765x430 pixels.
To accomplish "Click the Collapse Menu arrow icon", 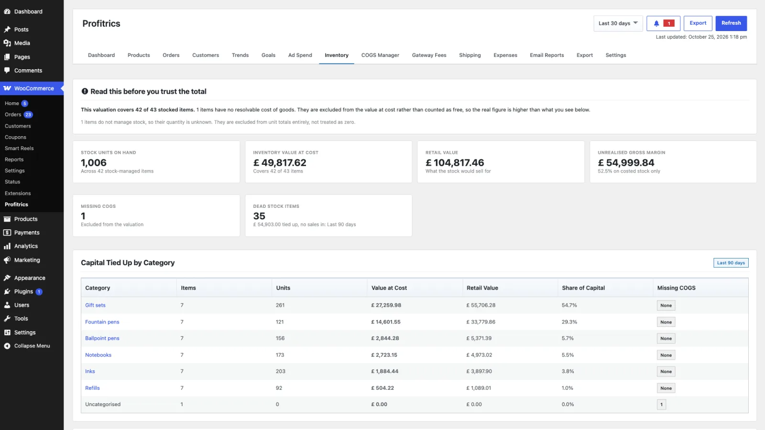I will click(7, 346).
